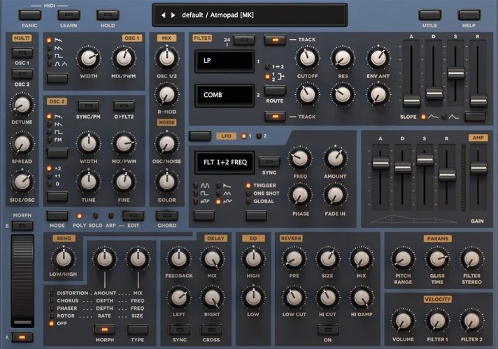Viewport: 498px width, 349px height.
Task: Click the effect TYPE selector button
Action: pos(138,329)
